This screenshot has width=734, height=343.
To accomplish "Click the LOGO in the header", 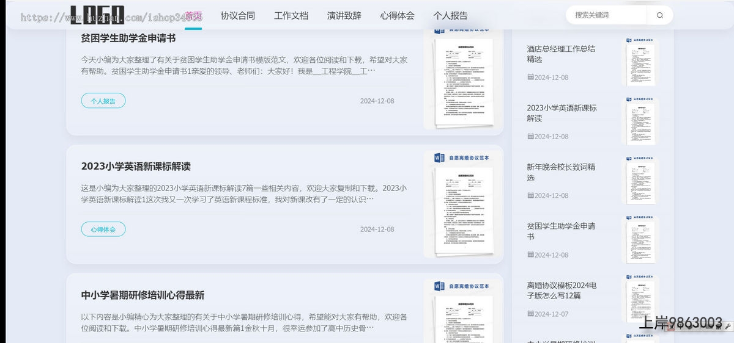I will [x=97, y=16].
